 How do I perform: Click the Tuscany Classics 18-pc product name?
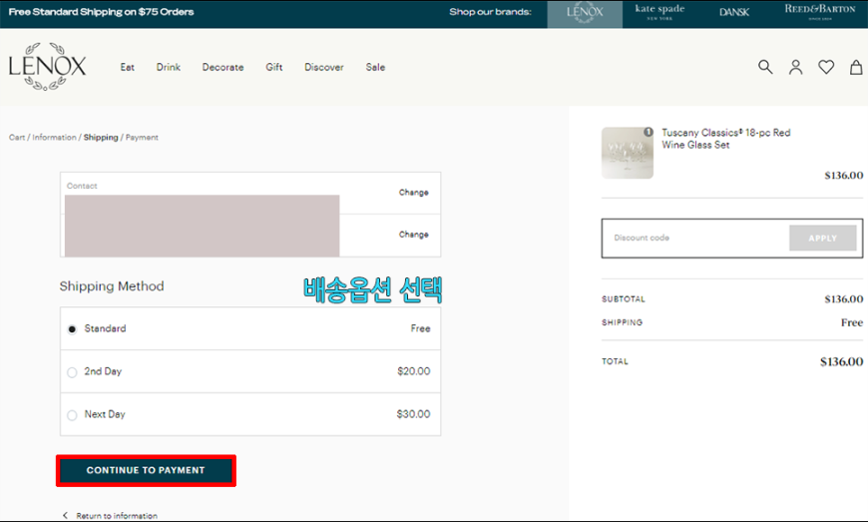(725, 139)
